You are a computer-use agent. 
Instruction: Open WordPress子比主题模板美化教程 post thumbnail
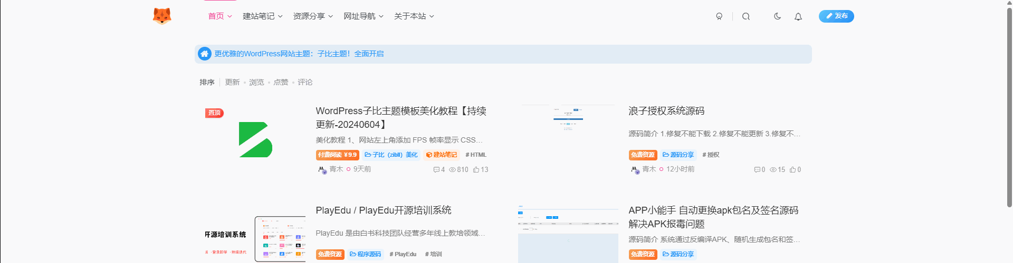[255, 139]
